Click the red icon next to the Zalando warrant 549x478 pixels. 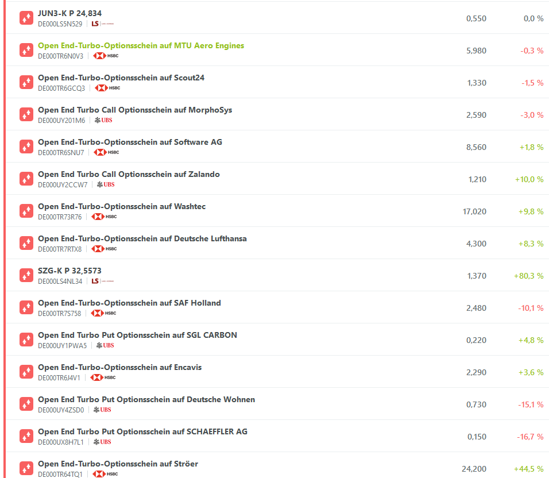(x=26, y=179)
